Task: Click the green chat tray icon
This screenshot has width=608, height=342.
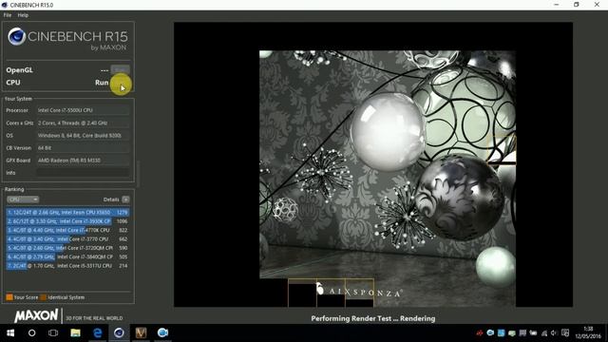Action: click(x=512, y=333)
